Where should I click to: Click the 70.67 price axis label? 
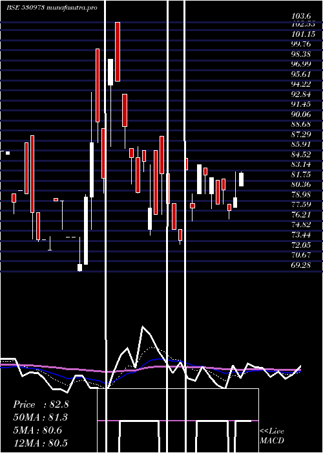point(301,255)
